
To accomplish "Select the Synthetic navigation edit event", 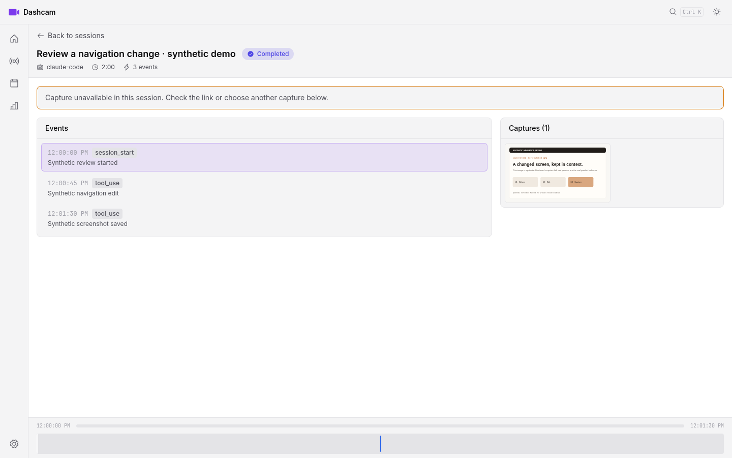I will 264,188.
